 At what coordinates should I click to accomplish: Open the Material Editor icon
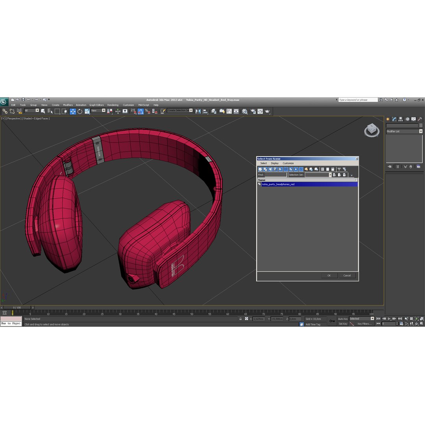coord(245,111)
